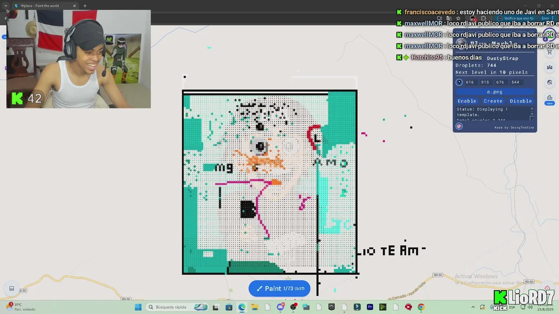Open Google Chrome from the taskbar
The width and height of the screenshot is (559, 314).
[421, 307]
